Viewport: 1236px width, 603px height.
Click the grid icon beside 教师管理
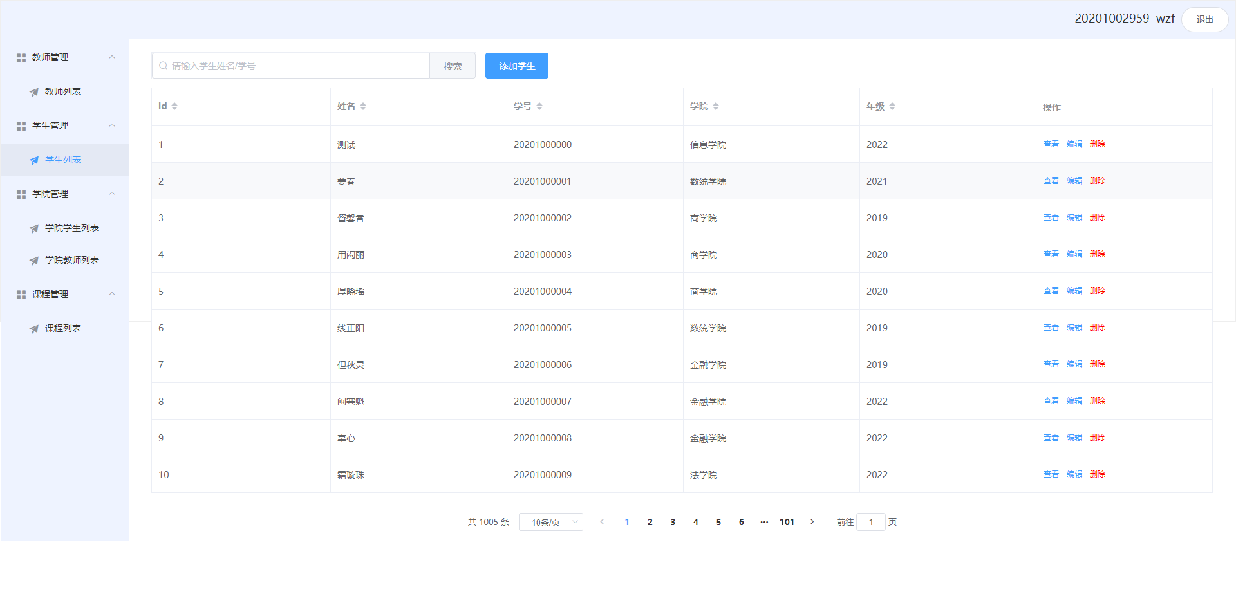[x=21, y=58]
